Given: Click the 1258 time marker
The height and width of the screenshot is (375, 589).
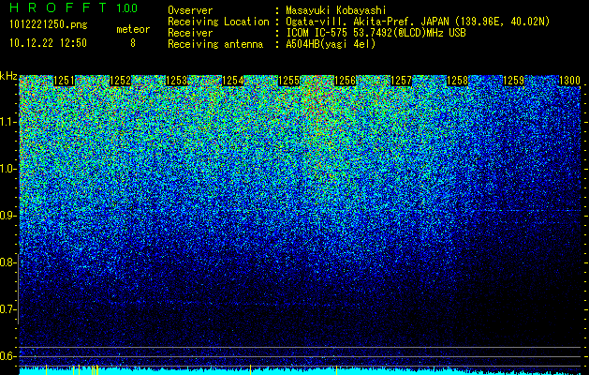Looking at the screenshot, I should 458,81.
